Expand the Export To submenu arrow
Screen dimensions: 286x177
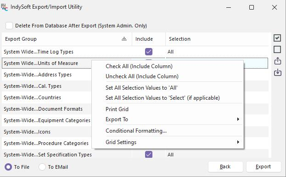[238, 119]
